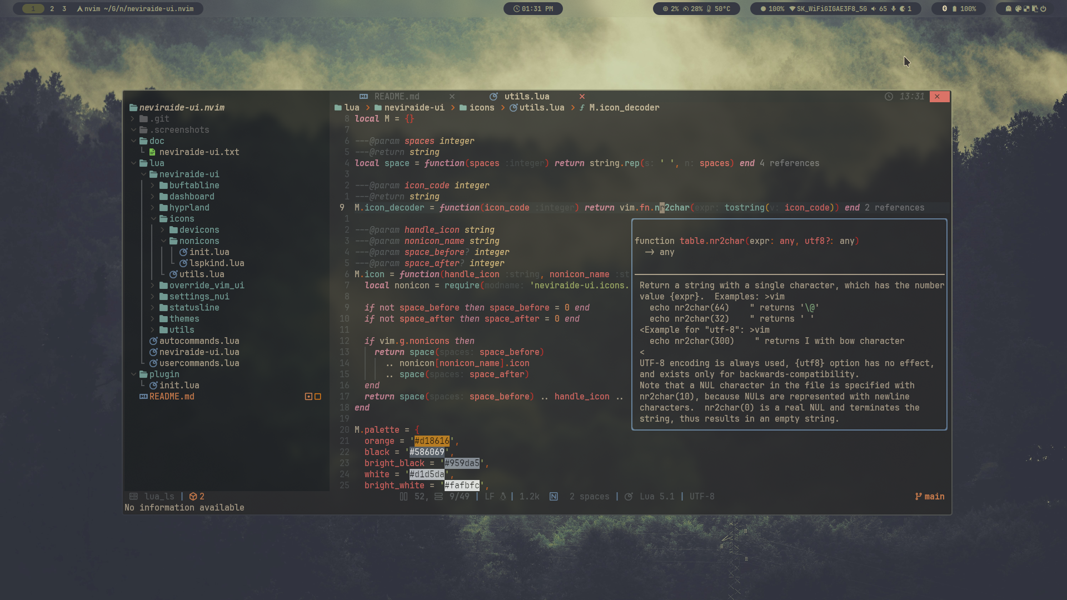Click the WiFi network indicator

click(x=827, y=9)
